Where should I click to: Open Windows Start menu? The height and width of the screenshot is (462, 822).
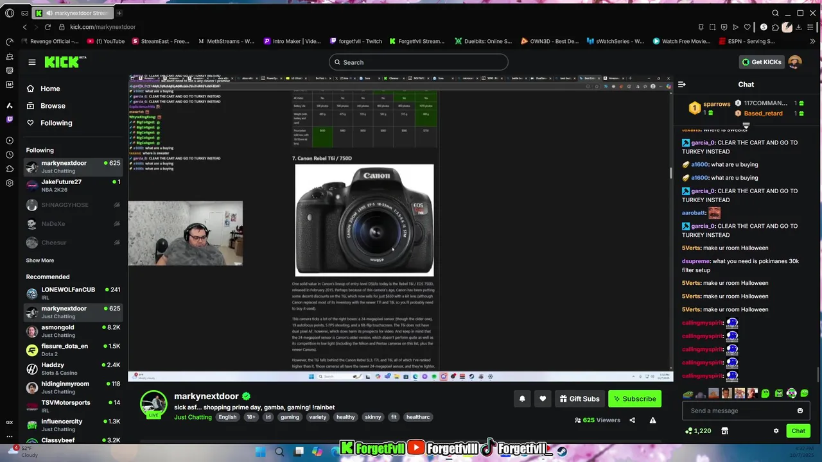(260, 452)
